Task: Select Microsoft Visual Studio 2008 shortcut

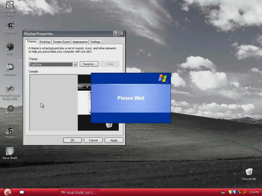Action: (10, 93)
